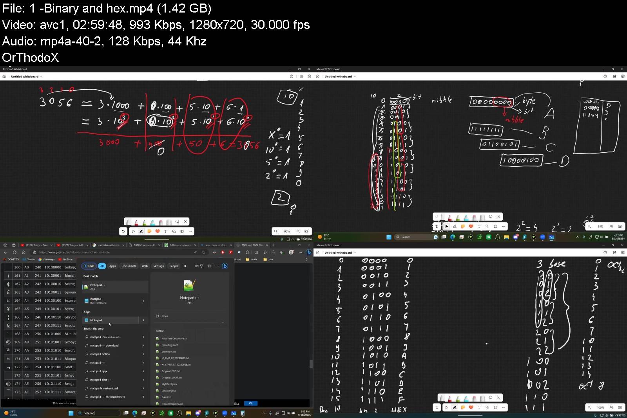Click the browser Refresh button
The width and height of the screenshot is (627, 418).
click(x=14, y=252)
